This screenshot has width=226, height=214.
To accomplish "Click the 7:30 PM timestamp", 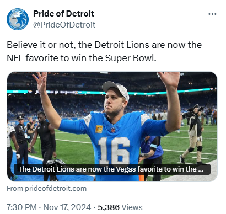I will click(x=21, y=207).
